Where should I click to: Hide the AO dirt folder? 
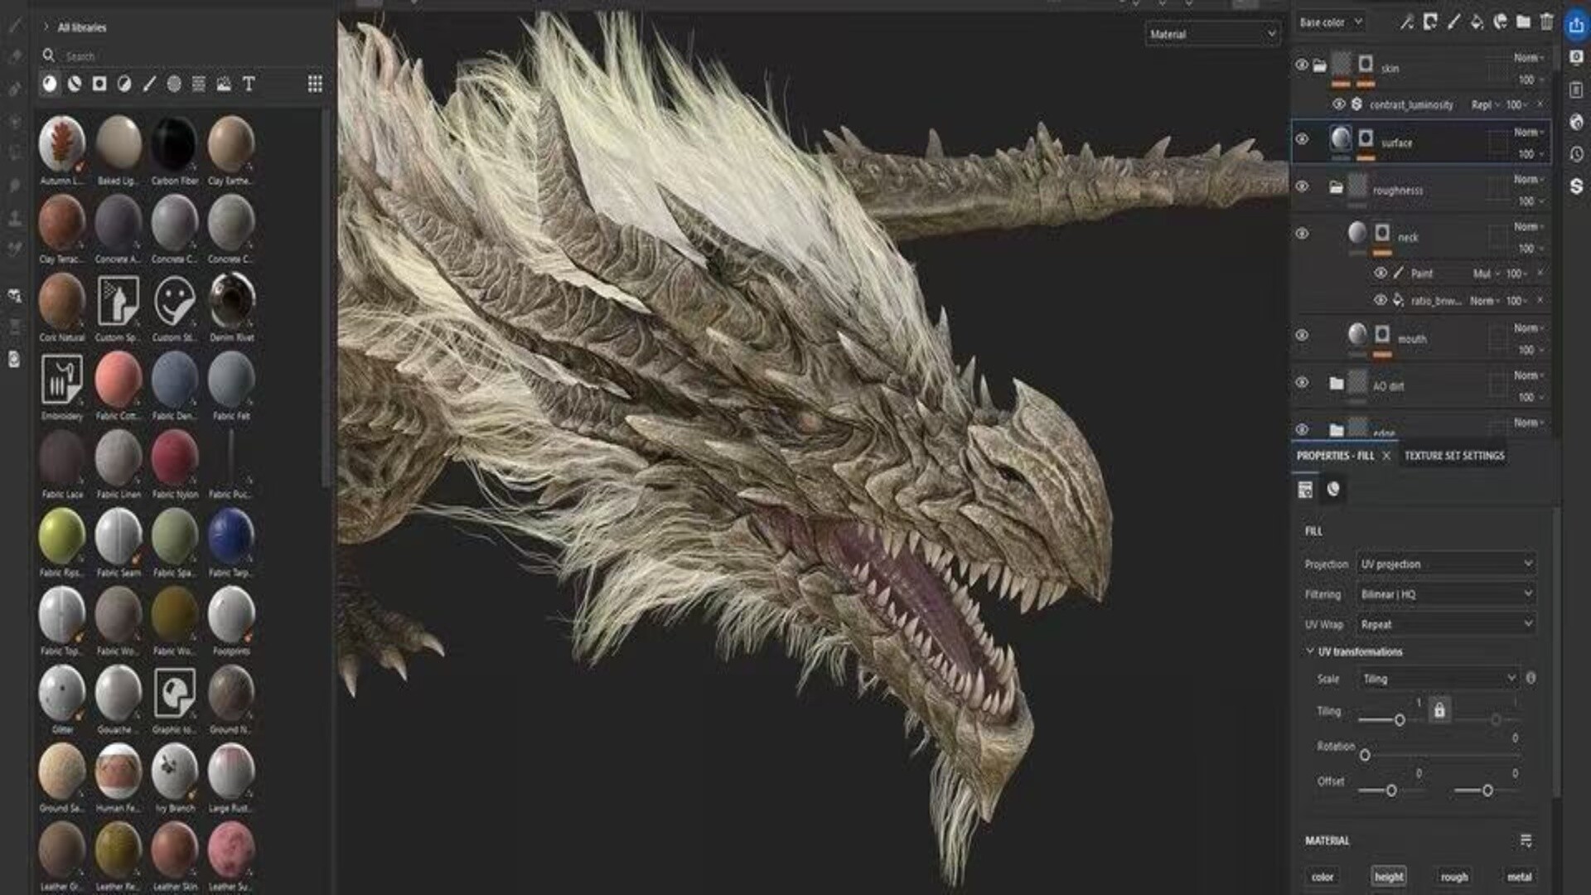pos(1302,383)
